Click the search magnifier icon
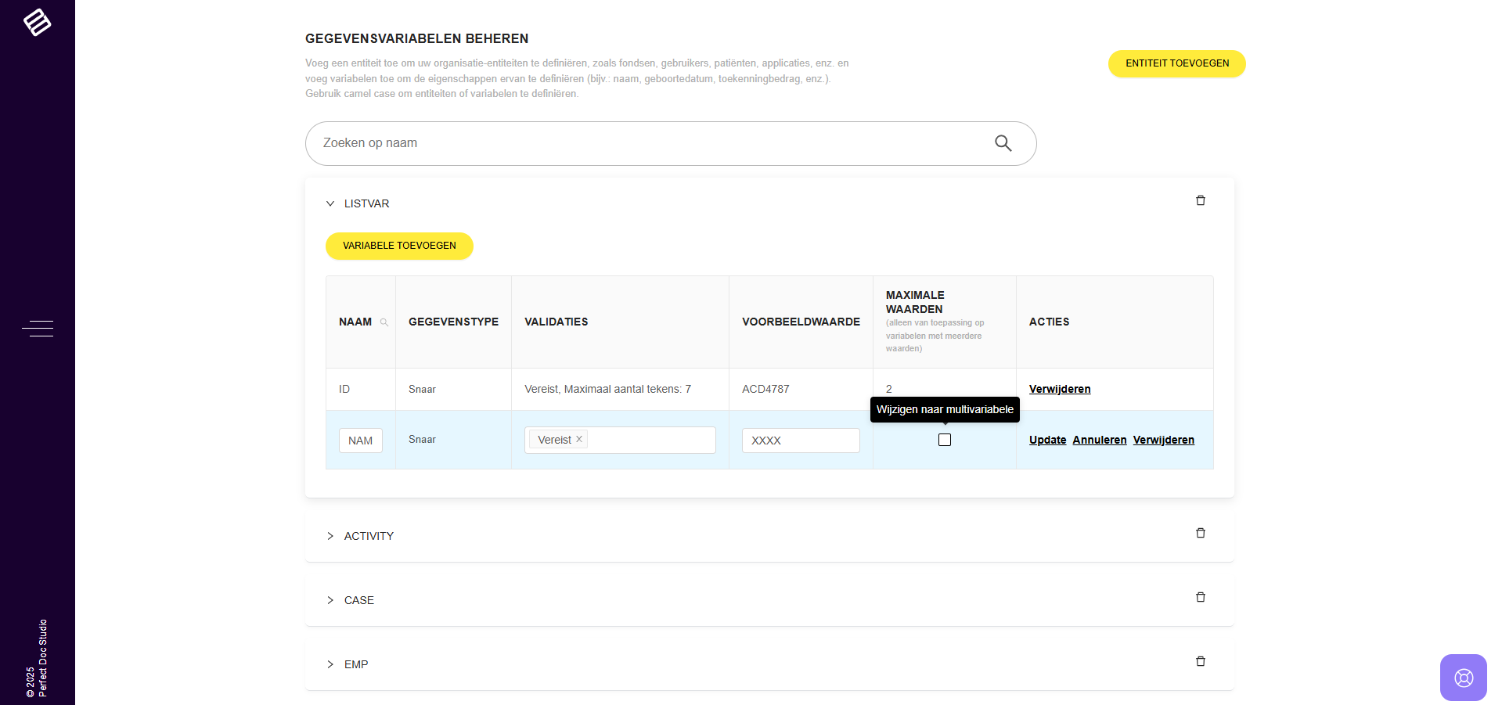The height and width of the screenshot is (705, 1502). click(x=1003, y=143)
